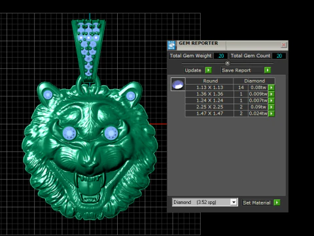Image resolution: width=314 pixels, height=236 pixels.
Task: Click the 0.08tw weight cell
Action: click(x=258, y=87)
